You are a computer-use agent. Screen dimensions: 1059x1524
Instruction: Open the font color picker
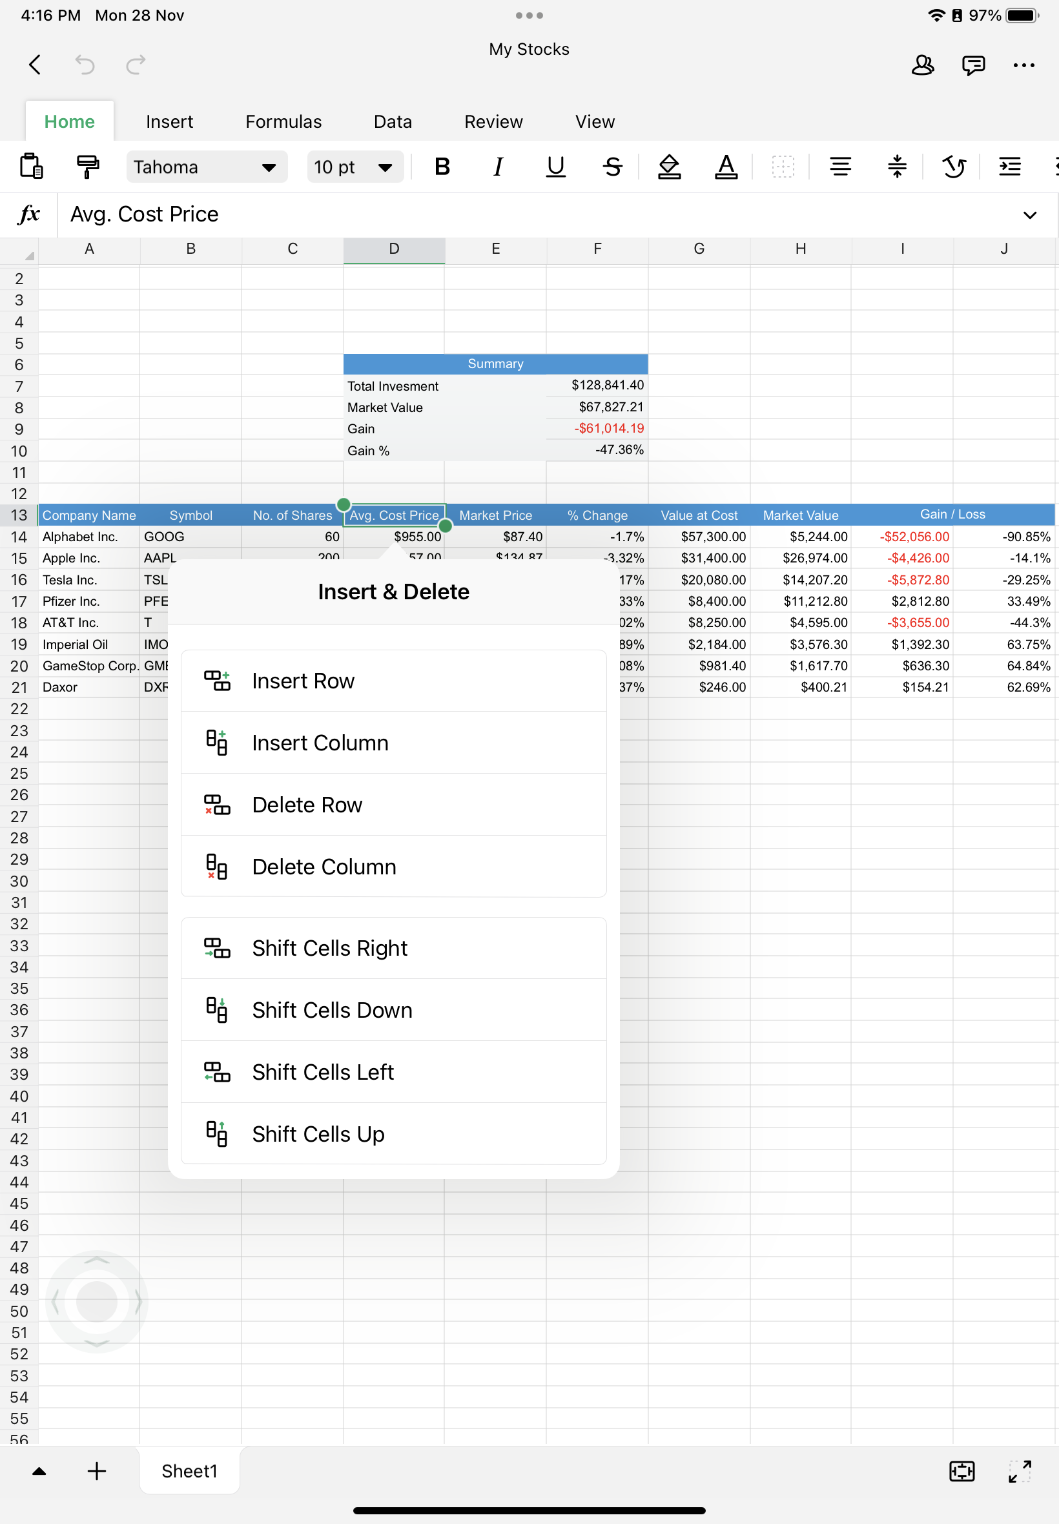(x=726, y=167)
